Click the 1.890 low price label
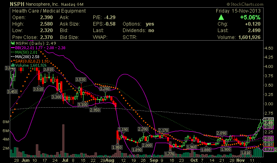Viewport: 277px width, 163px height. (x=137, y=150)
